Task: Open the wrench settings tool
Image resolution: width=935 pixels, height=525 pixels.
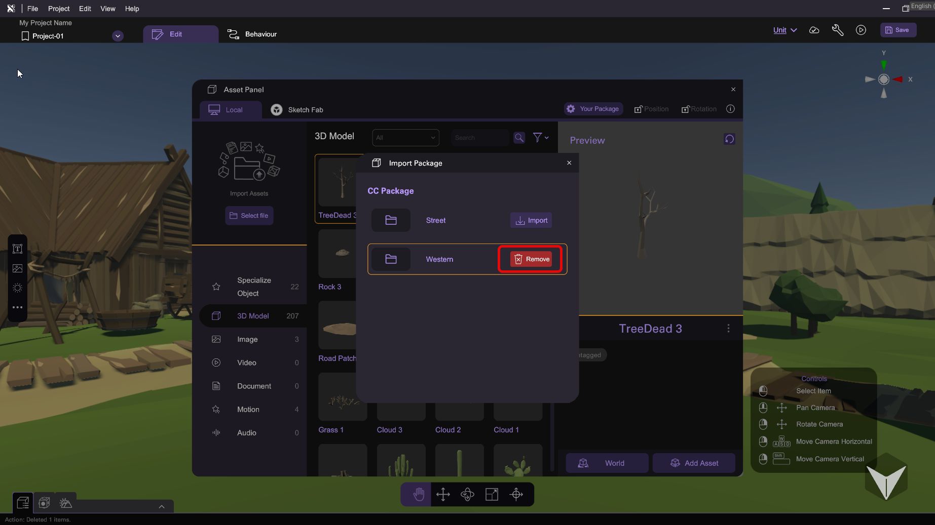Action: pos(837,30)
